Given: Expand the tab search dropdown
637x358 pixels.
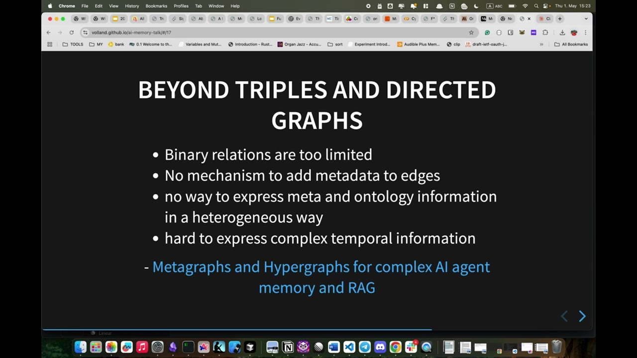Looking at the screenshot, I should [x=586, y=18].
